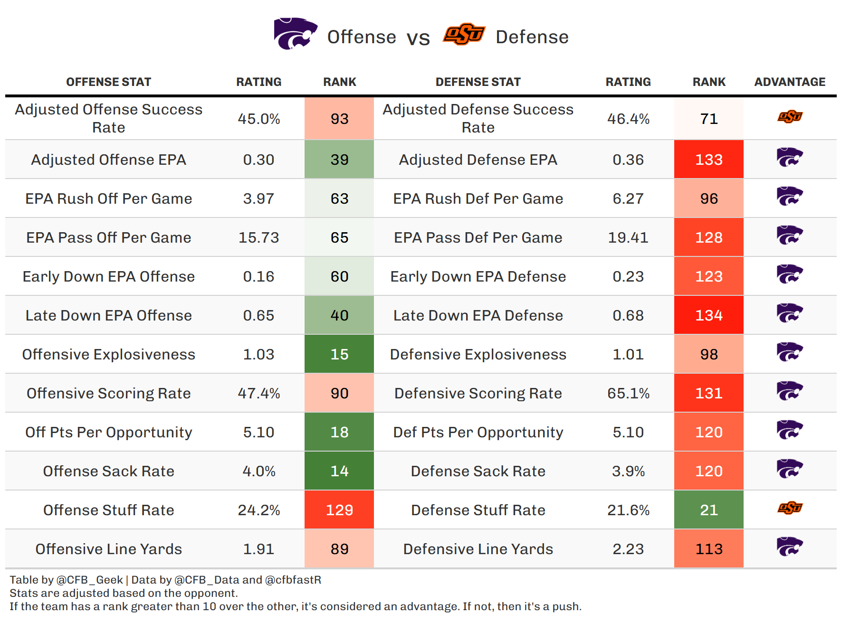The image size is (841, 623).
Task: Click the Wildcat icon in the Scoring Rate row
Action: click(790, 391)
